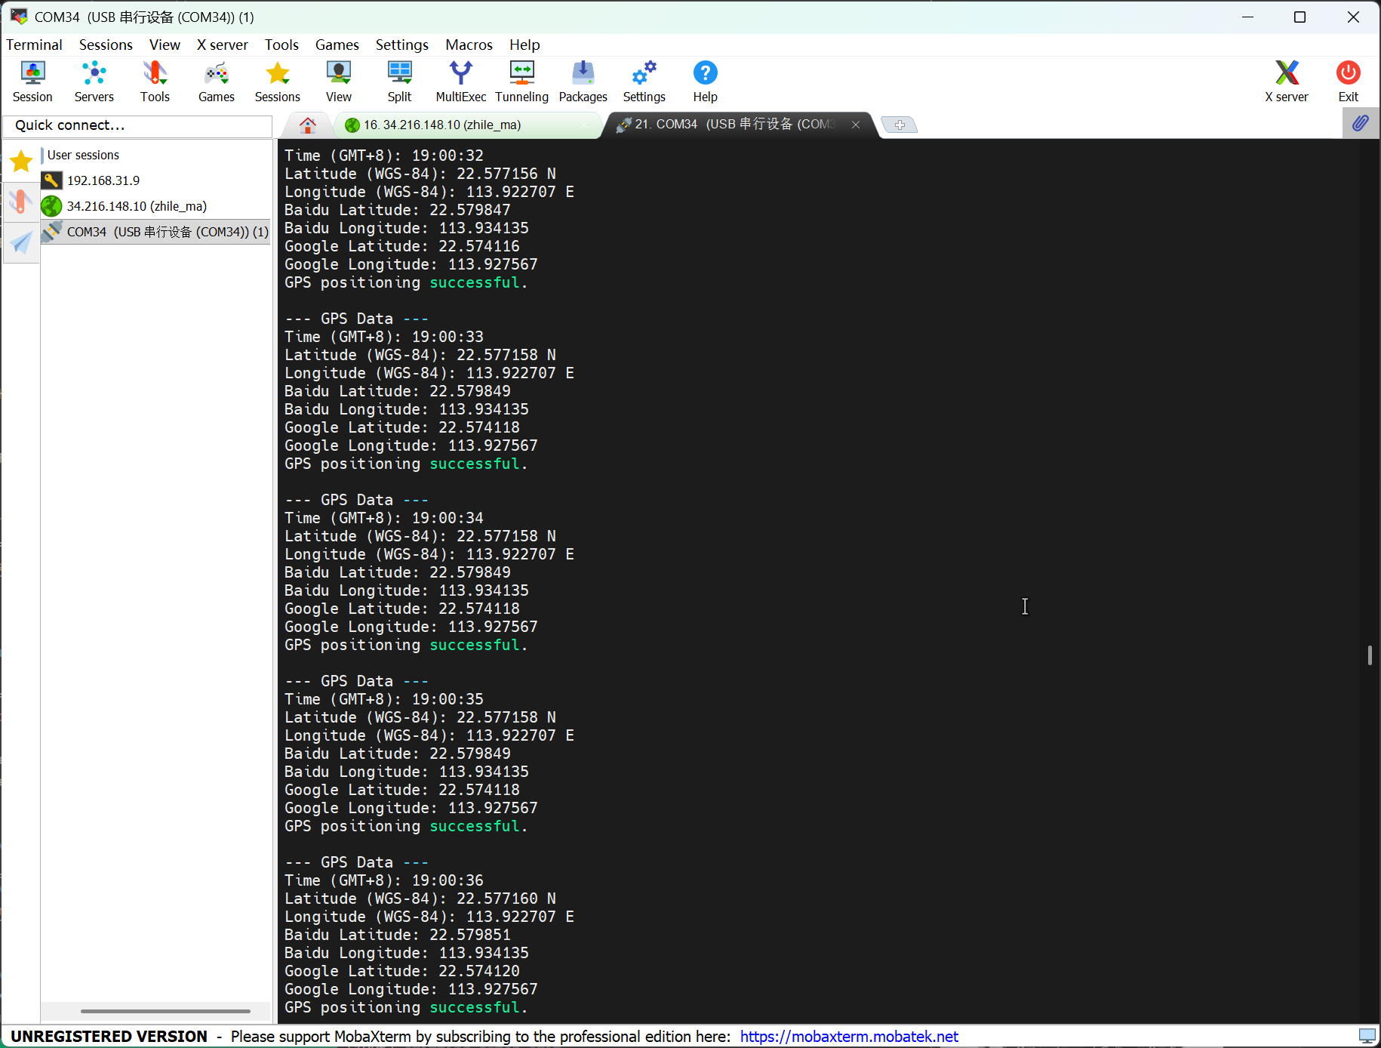The height and width of the screenshot is (1048, 1381).
Task: Click the sidebar horizontal scrollbar
Action: click(x=165, y=1010)
